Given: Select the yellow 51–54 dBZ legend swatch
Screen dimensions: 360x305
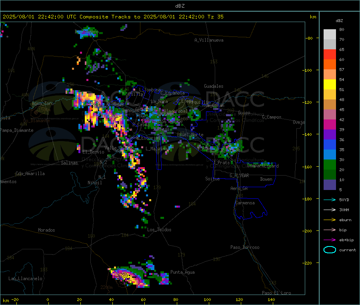Looking at the screenshot, I should pyautogui.click(x=330, y=85).
